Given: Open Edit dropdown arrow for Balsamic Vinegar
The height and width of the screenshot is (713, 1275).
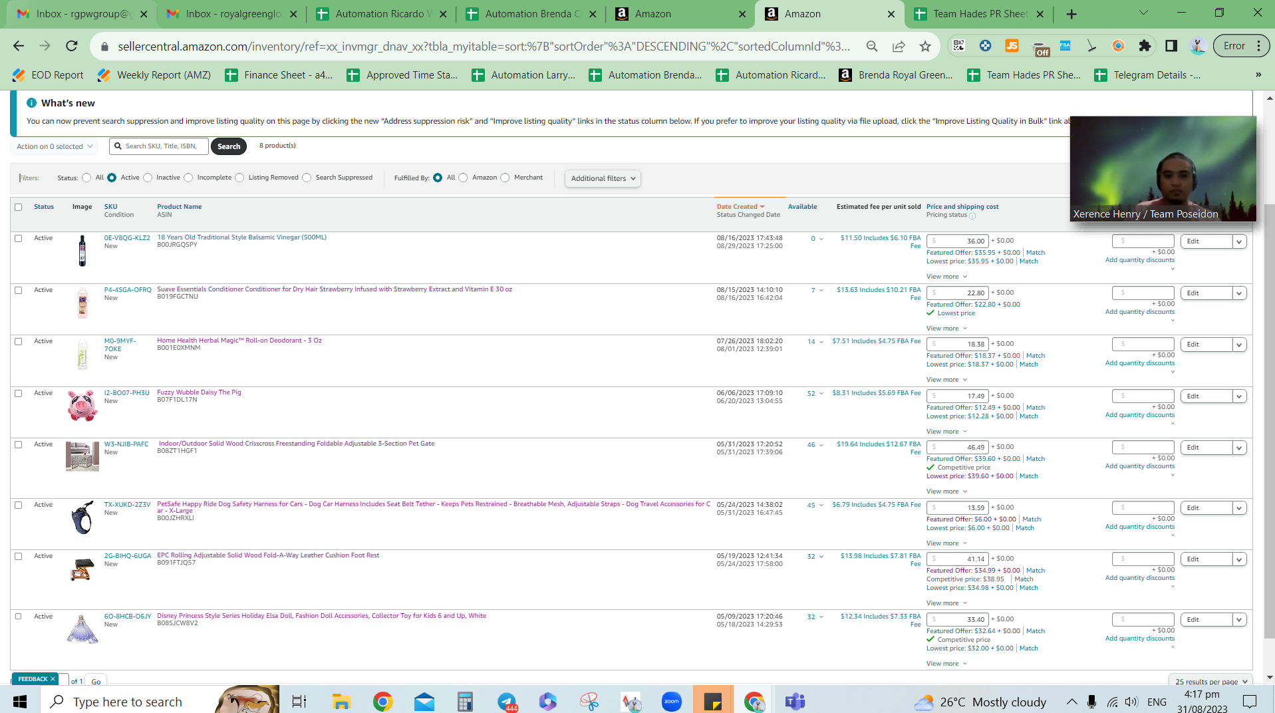Looking at the screenshot, I should pyautogui.click(x=1239, y=241).
